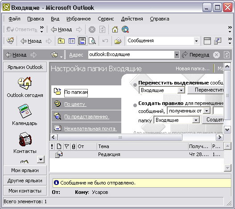
Task: Sort by flag status column header
Action: click(66, 146)
